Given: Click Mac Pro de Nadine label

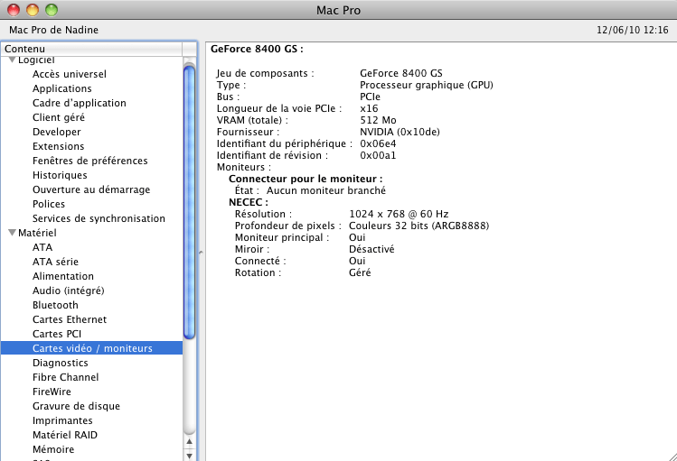Looking at the screenshot, I should click(53, 30).
